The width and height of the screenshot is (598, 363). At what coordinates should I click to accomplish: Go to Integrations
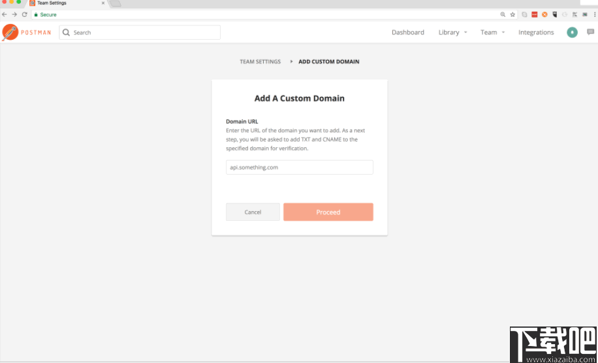pyautogui.click(x=536, y=32)
